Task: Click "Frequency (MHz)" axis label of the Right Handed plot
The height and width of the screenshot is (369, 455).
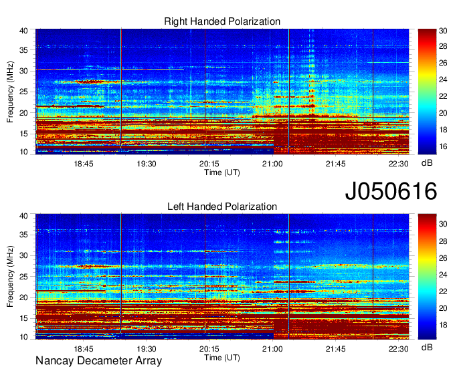Action: coord(10,92)
